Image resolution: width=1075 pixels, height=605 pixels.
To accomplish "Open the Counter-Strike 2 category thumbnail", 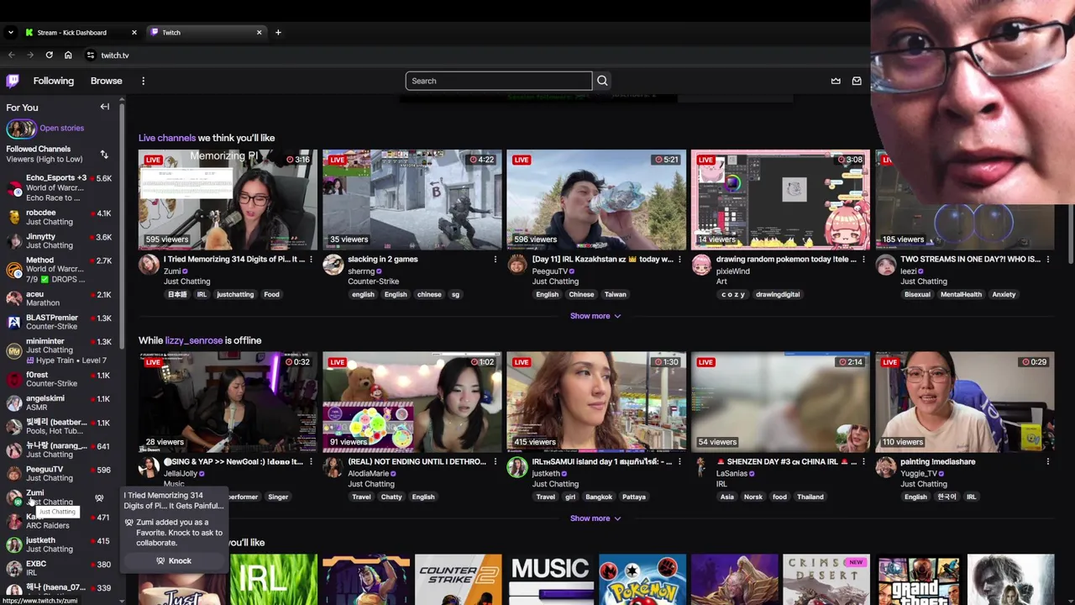I will (x=458, y=579).
